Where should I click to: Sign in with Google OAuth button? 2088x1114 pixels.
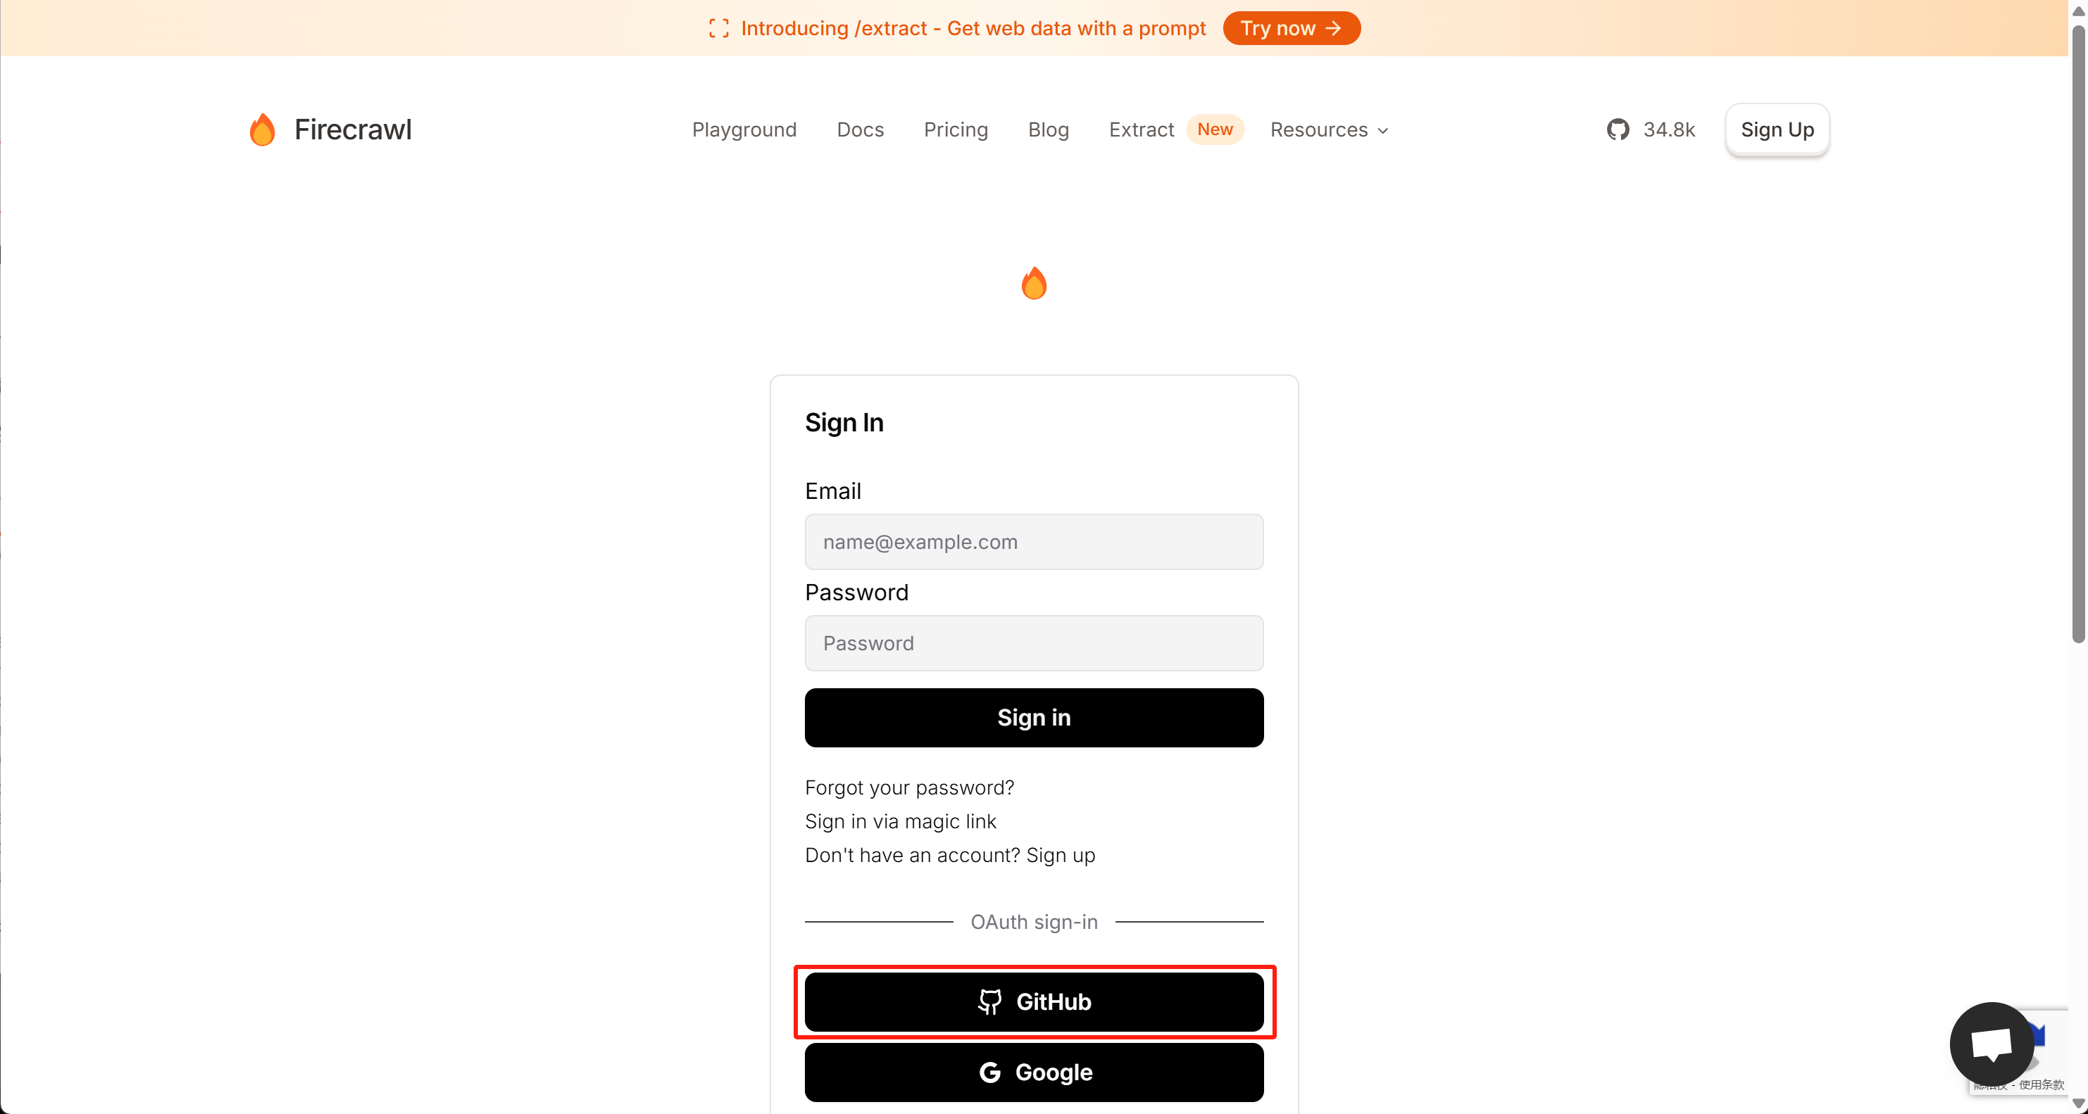[1034, 1072]
